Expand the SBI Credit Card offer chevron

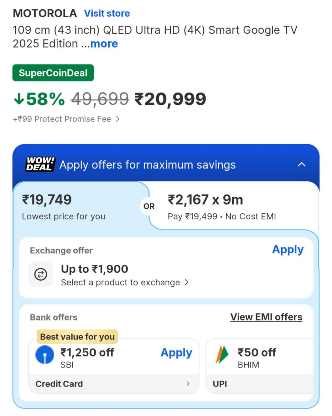coord(188,383)
